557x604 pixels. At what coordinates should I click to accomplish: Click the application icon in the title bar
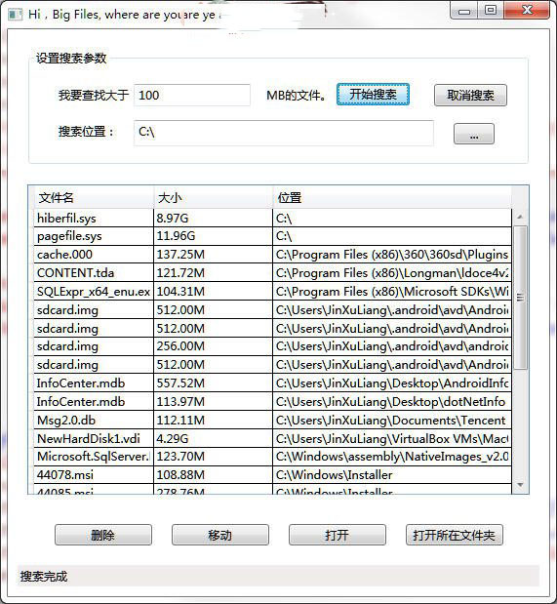click(16, 15)
